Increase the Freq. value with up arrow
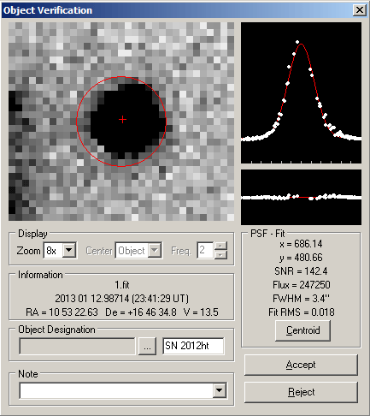 click(x=221, y=246)
